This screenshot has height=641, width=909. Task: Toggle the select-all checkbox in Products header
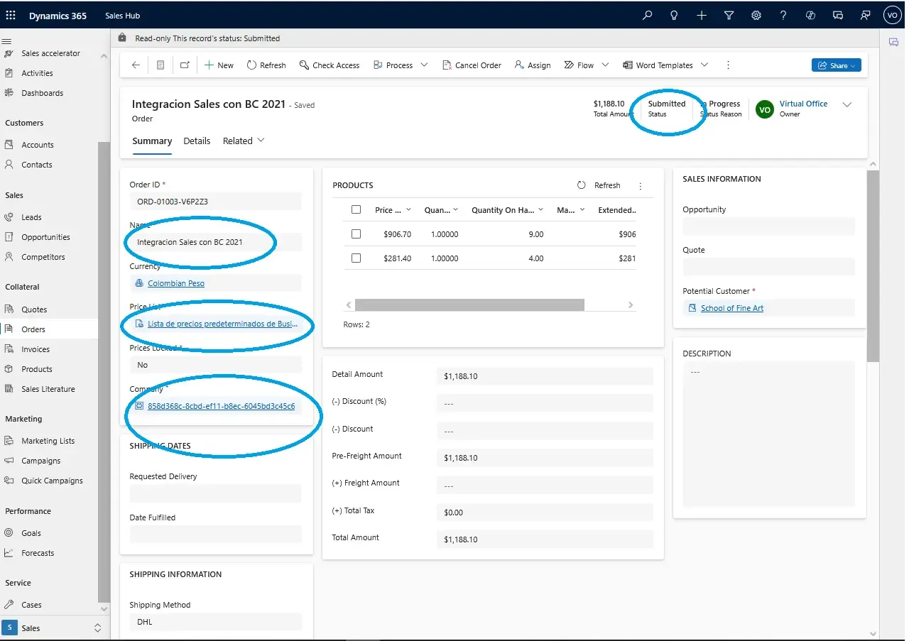point(356,210)
